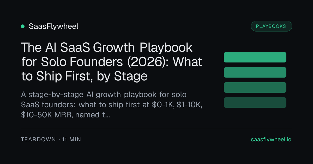Click the second green bar in stack
This screenshot has width=313, height=164.
pos(255,72)
